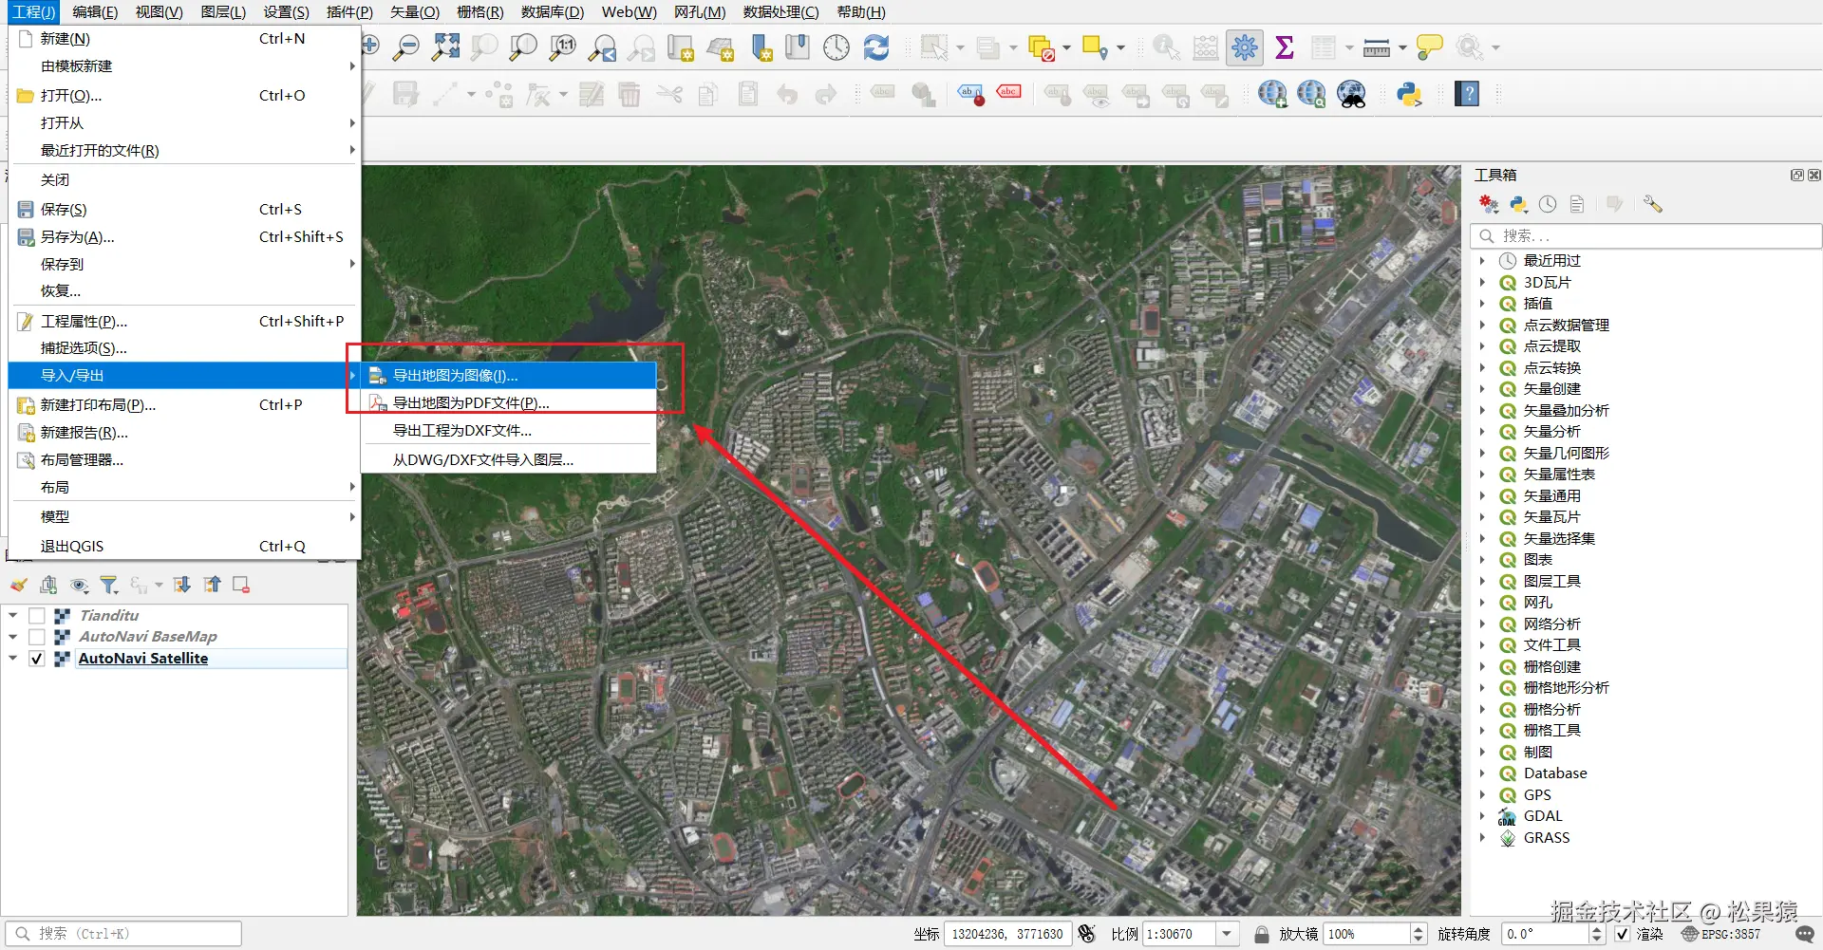Click the statistical summary sigma icon

[1285, 47]
